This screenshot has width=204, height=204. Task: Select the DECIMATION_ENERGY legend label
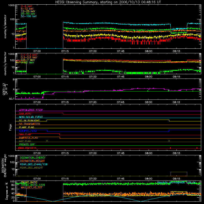pyautogui.click(x=33, y=158)
